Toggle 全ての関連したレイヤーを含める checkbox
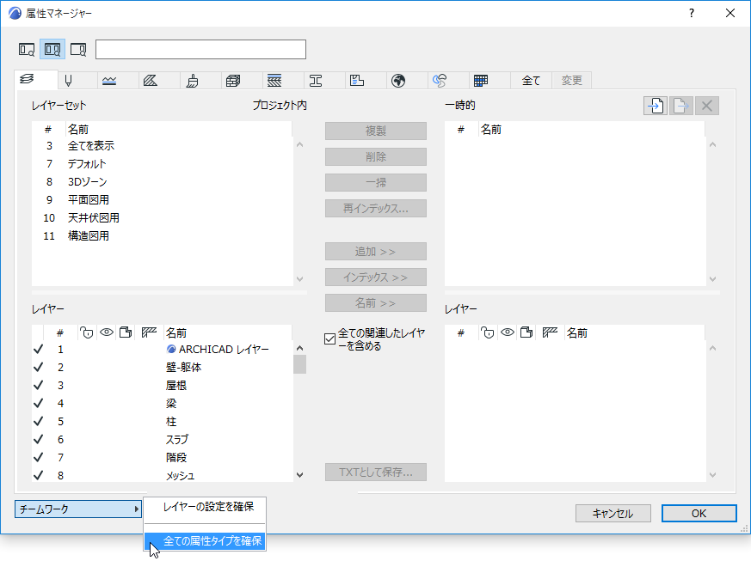 coord(330,339)
